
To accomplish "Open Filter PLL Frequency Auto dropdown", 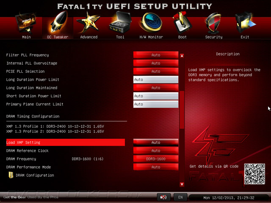I will click(x=156, y=55).
